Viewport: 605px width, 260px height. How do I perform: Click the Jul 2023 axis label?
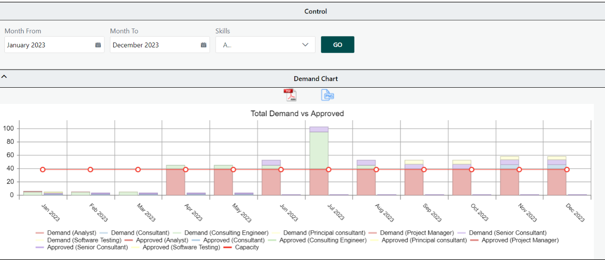[x=337, y=212]
